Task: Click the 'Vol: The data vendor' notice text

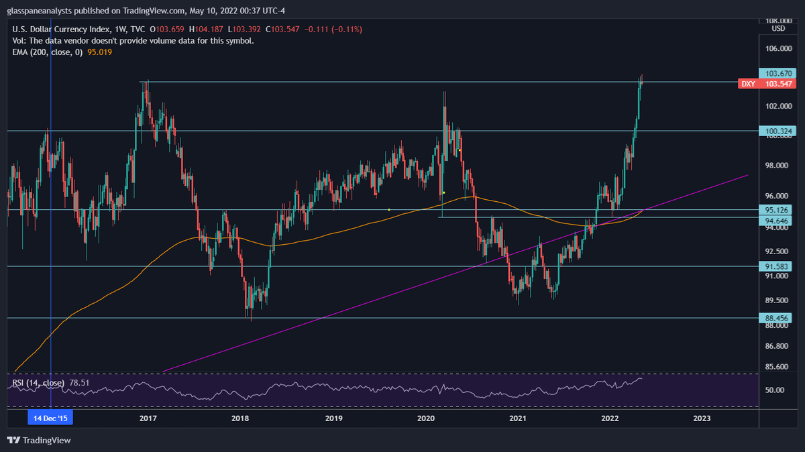Action: [x=133, y=40]
